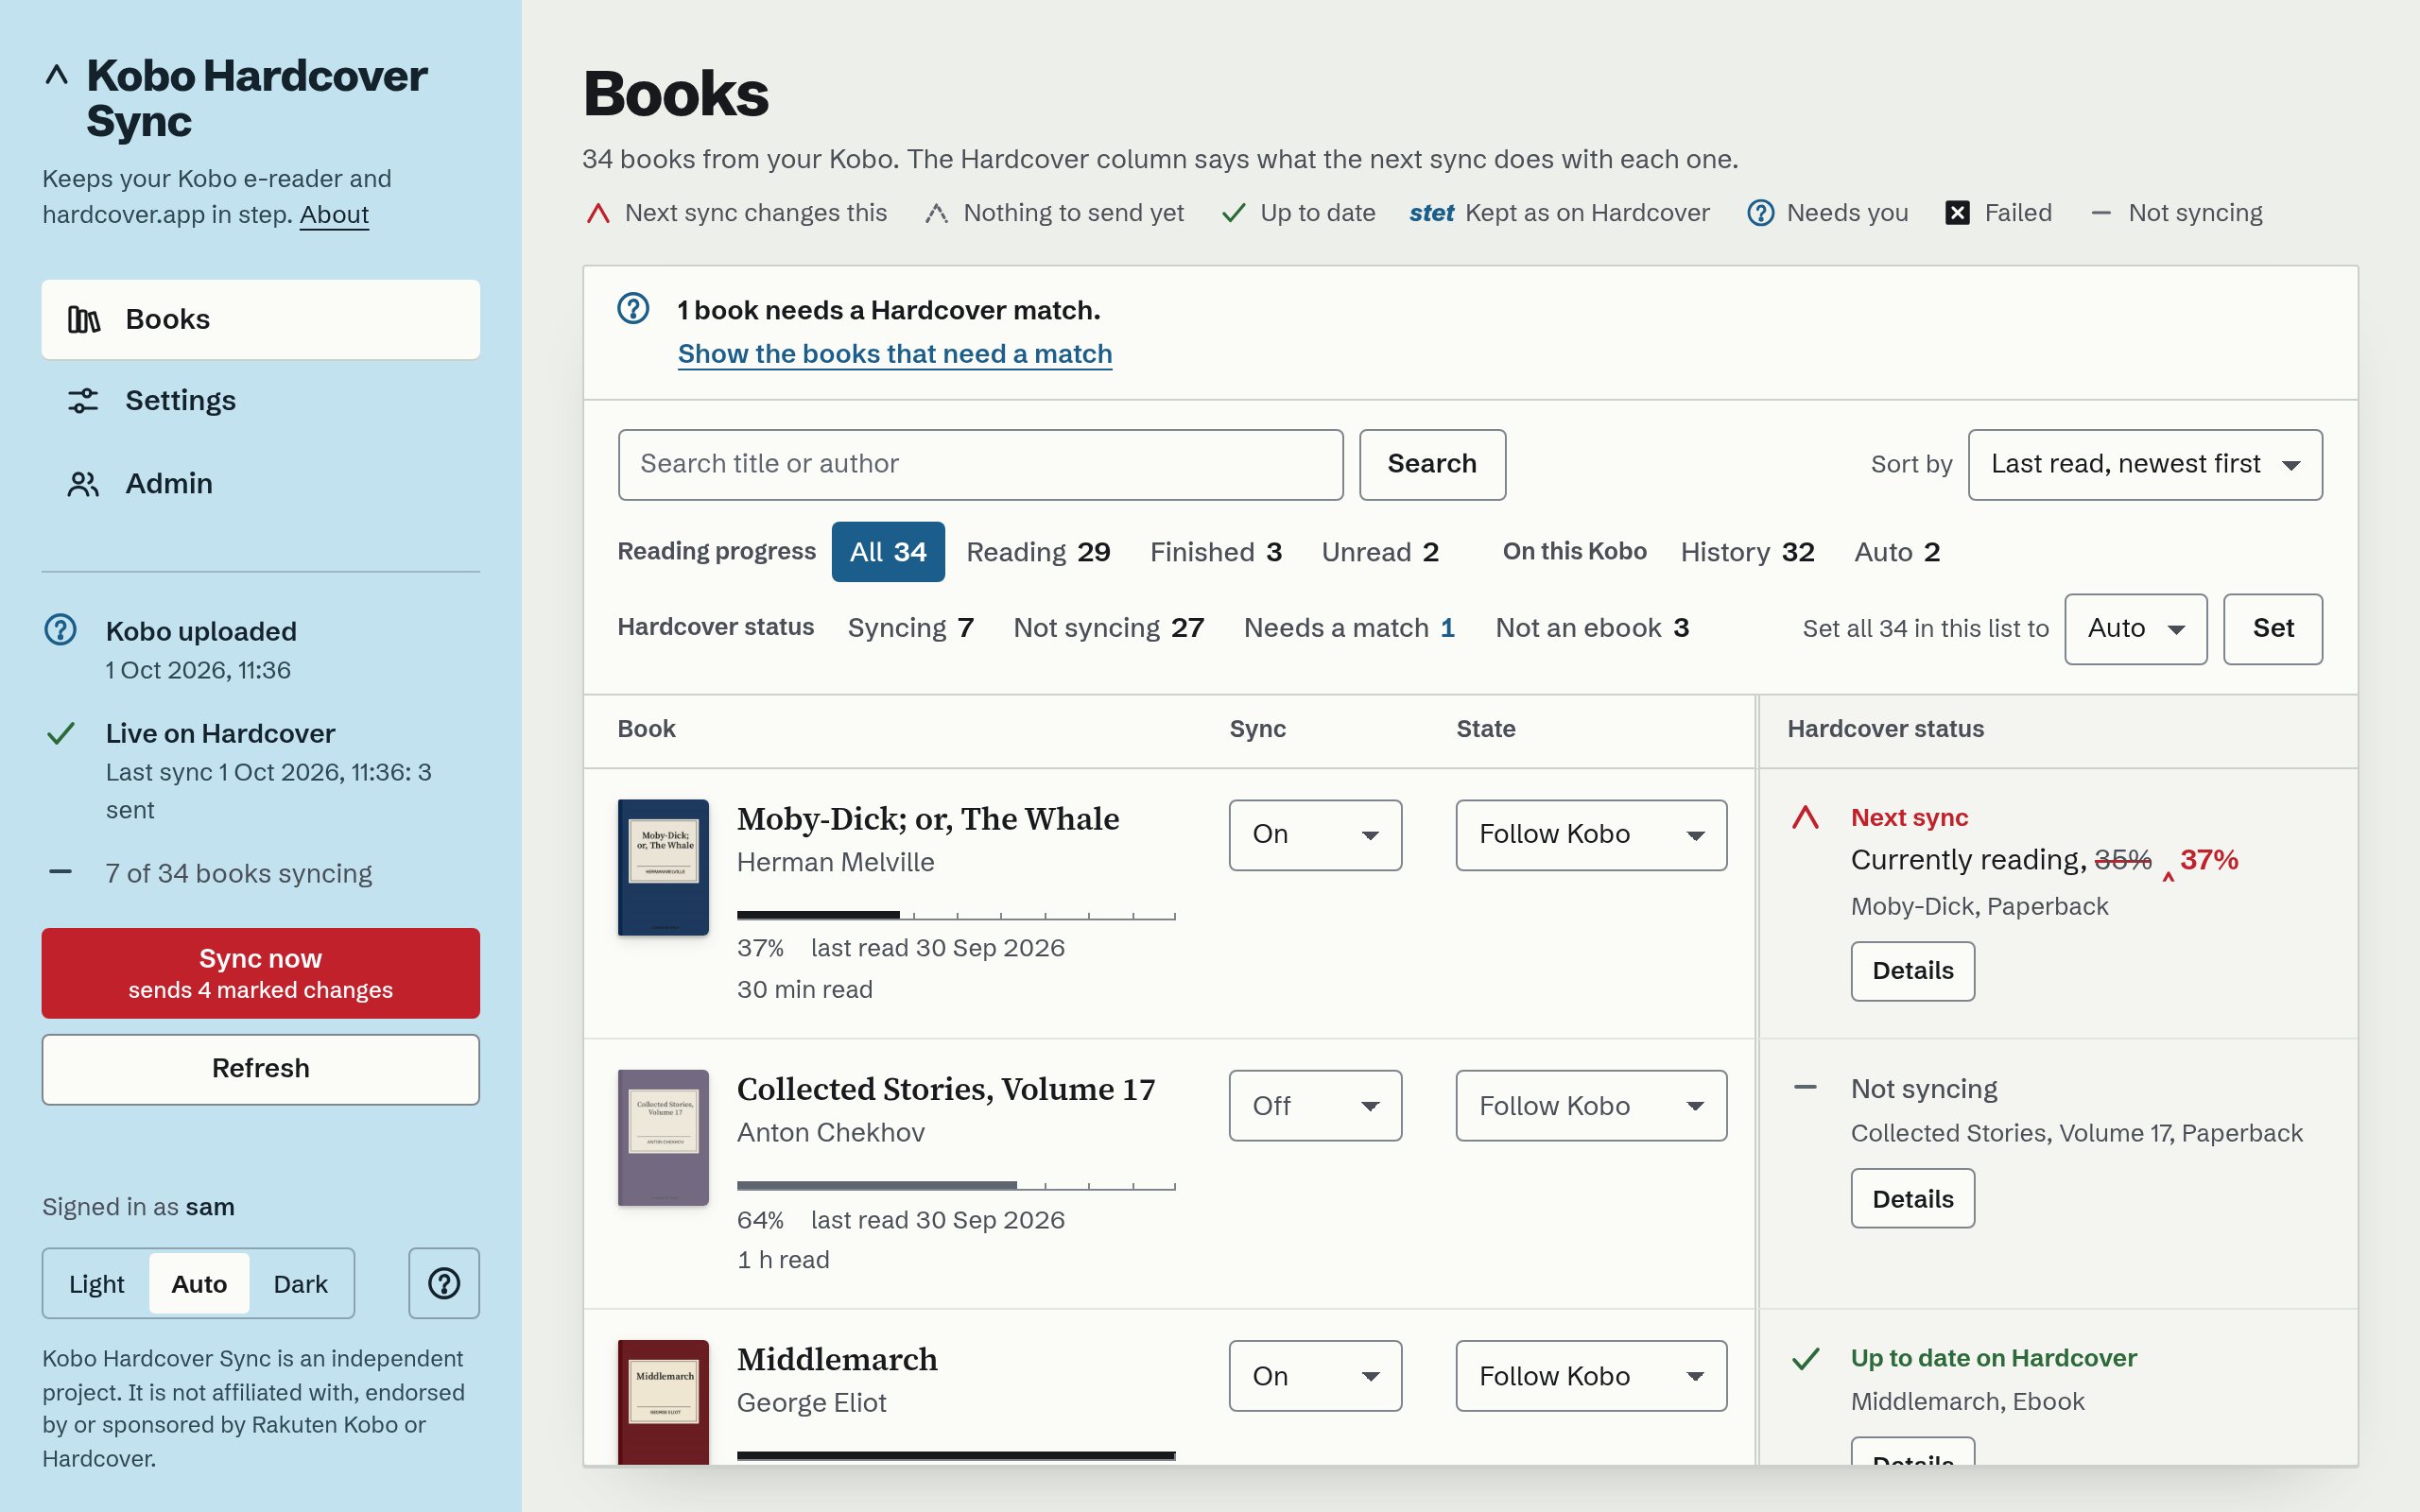Viewport: 2420px width, 1512px height.
Task: Click the red caret icon in Moby-Dick Hardcover status
Action: click(x=1805, y=818)
